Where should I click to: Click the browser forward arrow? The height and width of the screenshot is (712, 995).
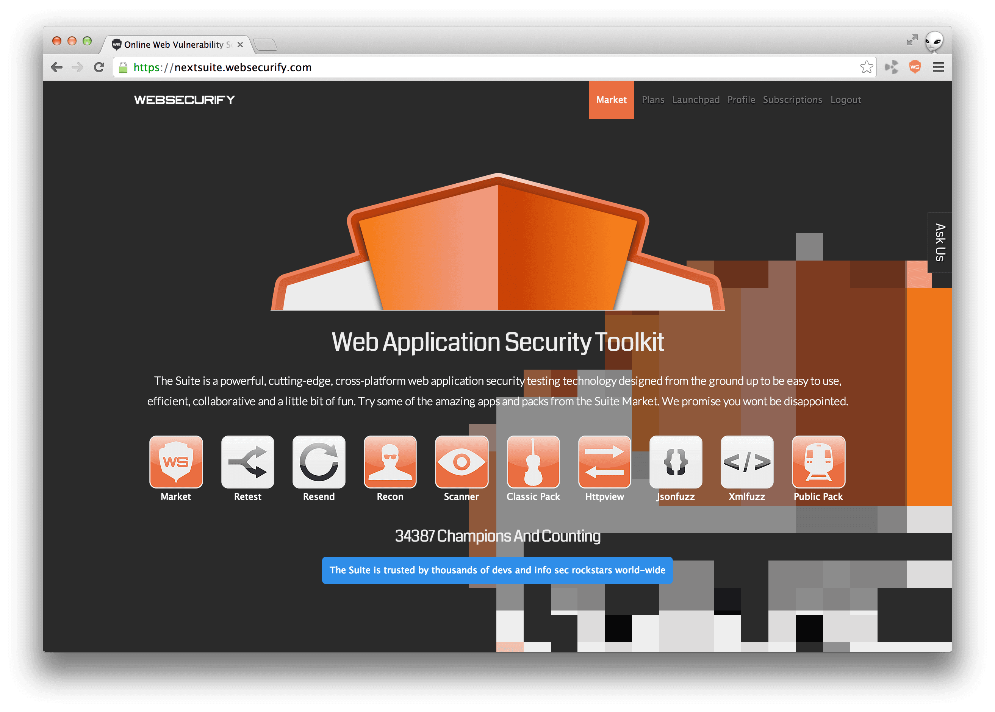(x=78, y=67)
